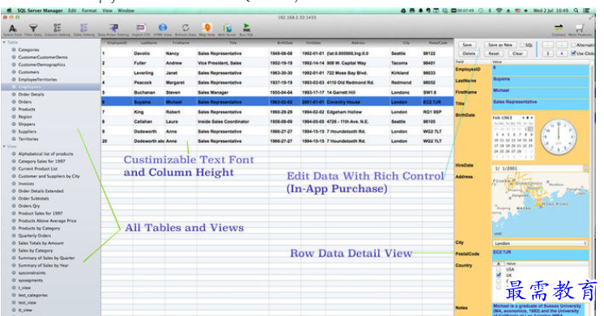Open Map View with pin icon
Viewport: 604px width, 316px height.
click(207, 27)
